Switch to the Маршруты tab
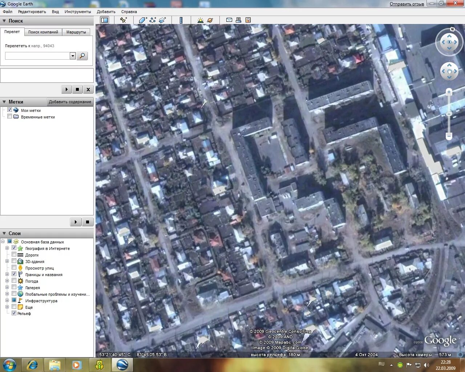The height and width of the screenshot is (372, 465). (x=76, y=32)
